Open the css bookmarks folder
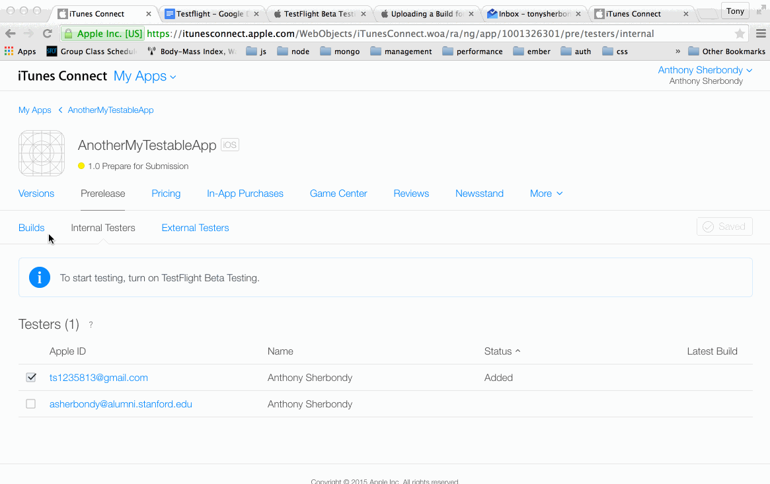 pos(615,52)
